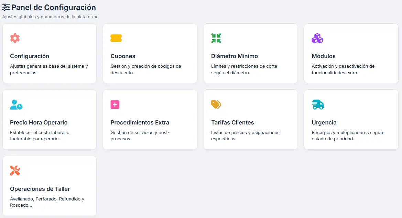Open the Módulos activation card
This screenshot has height=218, width=402.
(351, 53)
